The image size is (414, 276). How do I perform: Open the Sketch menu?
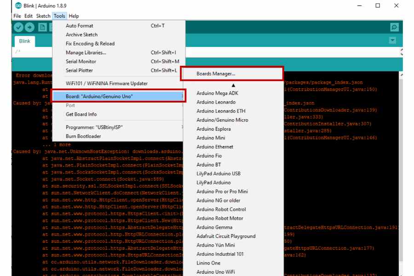coord(43,16)
